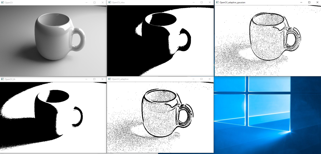Viewport: 321px width, 154px height.
Task: Minimize the OpenCV window
Action: [86, 2]
